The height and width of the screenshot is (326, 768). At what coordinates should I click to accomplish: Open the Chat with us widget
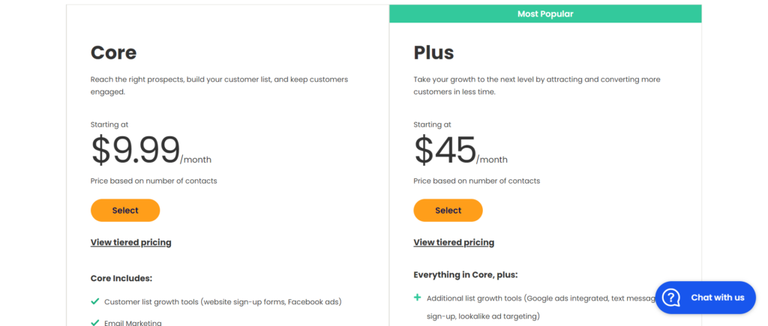click(705, 298)
